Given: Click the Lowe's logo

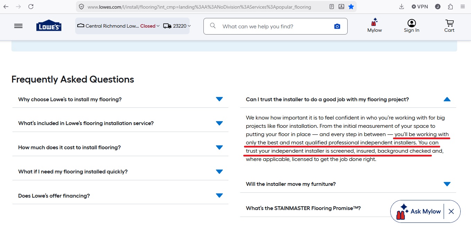Looking at the screenshot, I should pyautogui.click(x=49, y=26).
